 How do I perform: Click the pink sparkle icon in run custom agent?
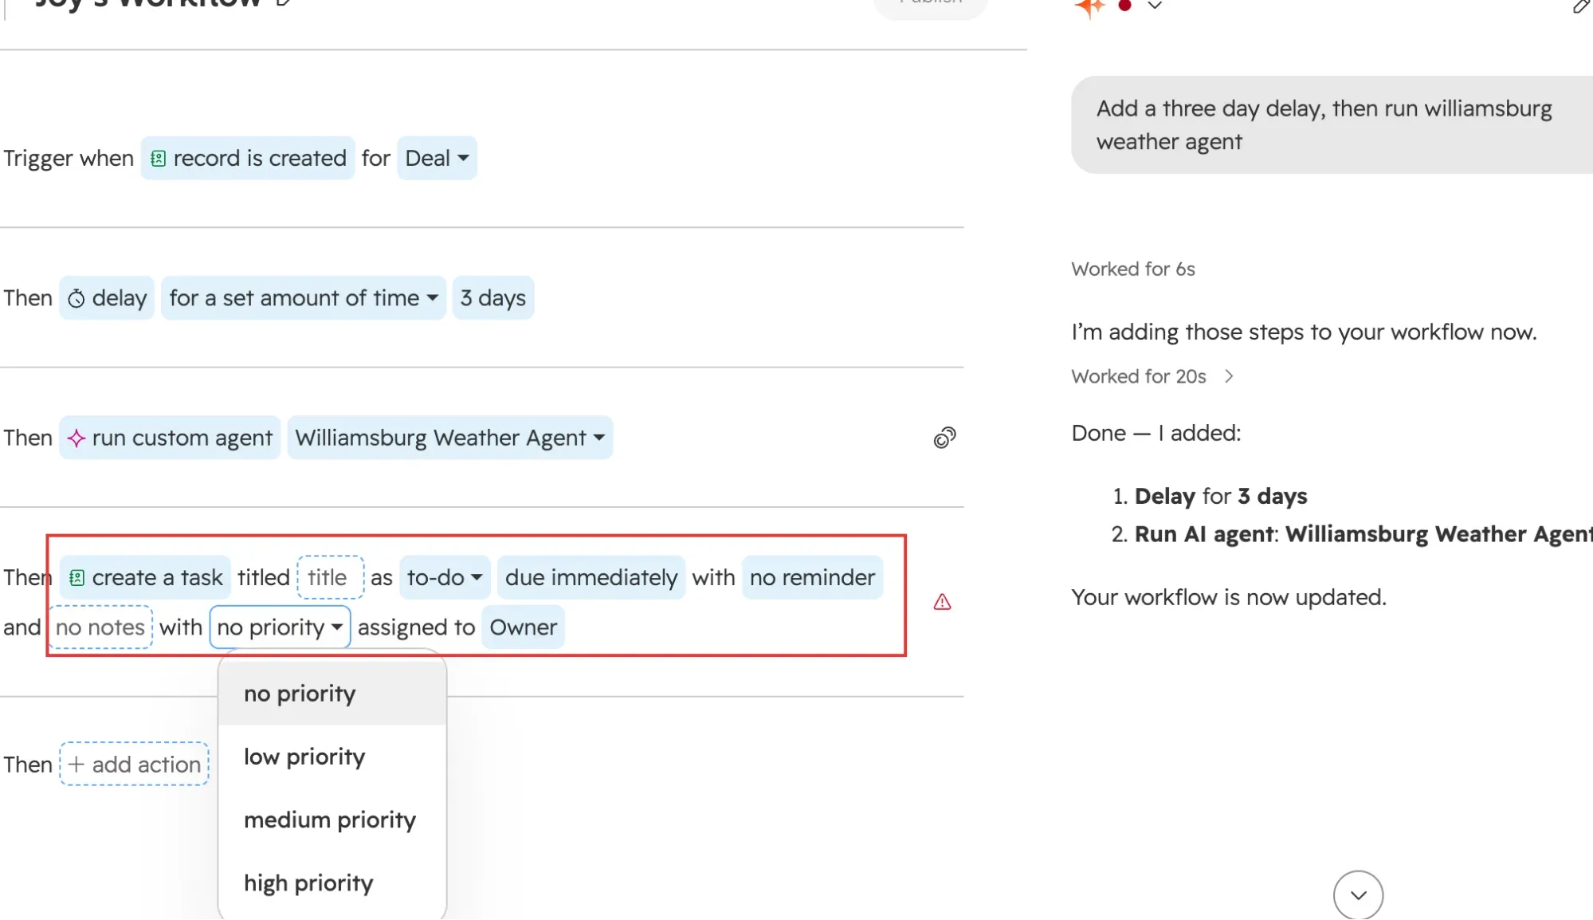(77, 438)
